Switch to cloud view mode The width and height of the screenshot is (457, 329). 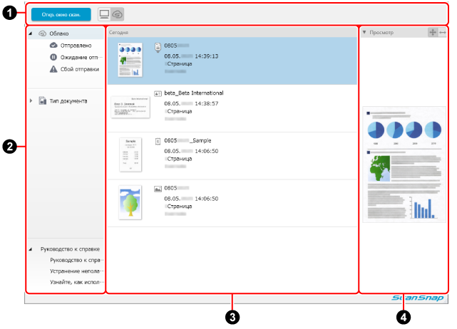tap(117, 14)
